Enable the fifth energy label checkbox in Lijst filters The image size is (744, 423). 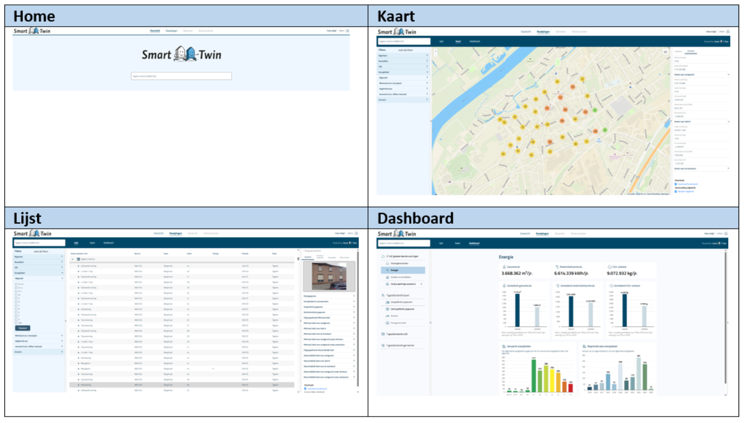tap(16, 298)
